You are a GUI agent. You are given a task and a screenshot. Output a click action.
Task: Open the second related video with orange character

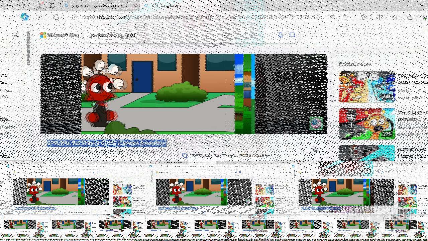[x=367, y=124]
